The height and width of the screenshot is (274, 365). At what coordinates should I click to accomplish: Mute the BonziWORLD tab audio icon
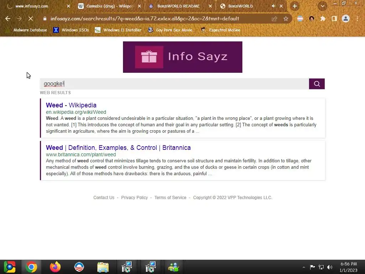273,6
